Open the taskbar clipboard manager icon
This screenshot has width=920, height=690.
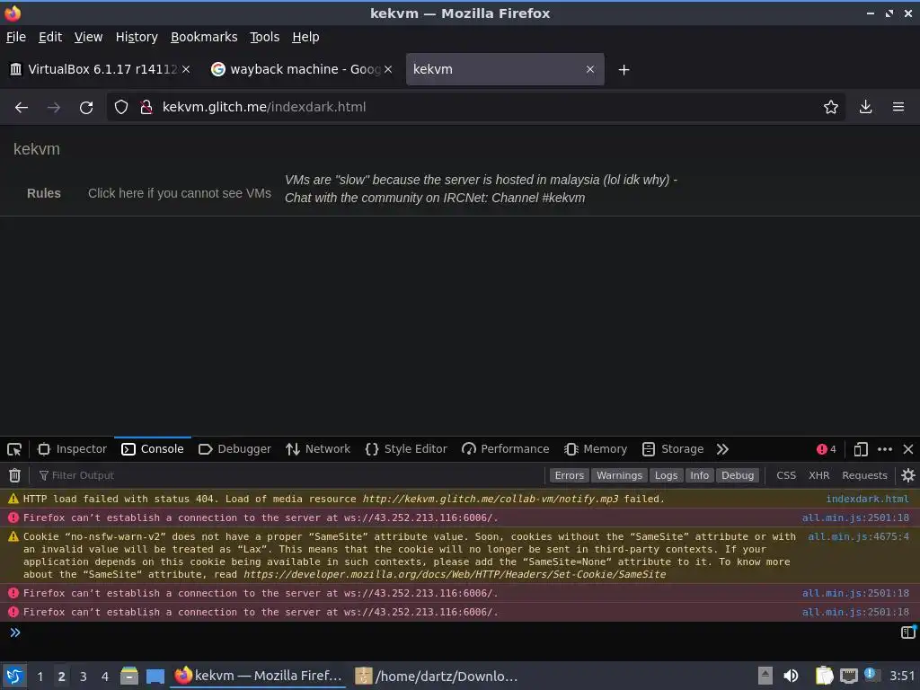(x=824, y=676)
